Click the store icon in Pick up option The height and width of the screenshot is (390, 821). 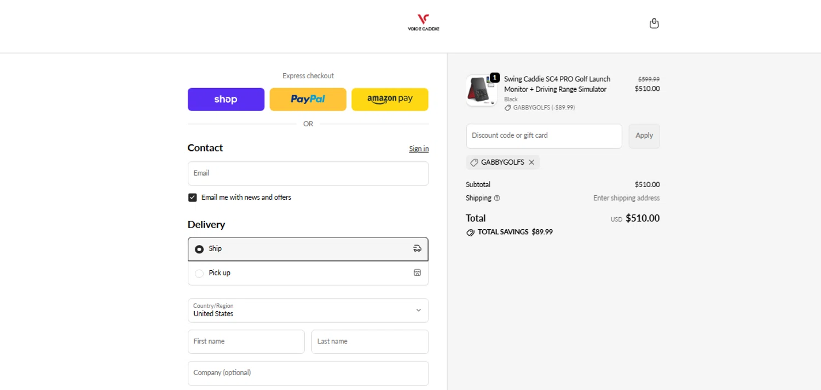pyautogui.click(x=417, y=272)
